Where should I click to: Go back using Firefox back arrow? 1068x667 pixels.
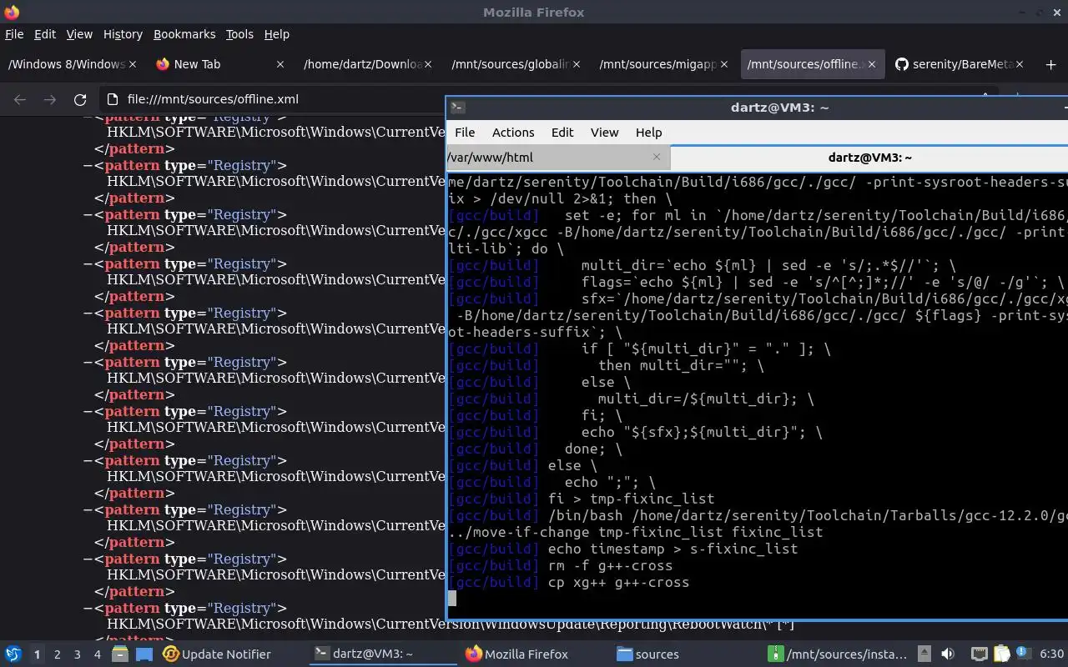click(x=20, y=99)
